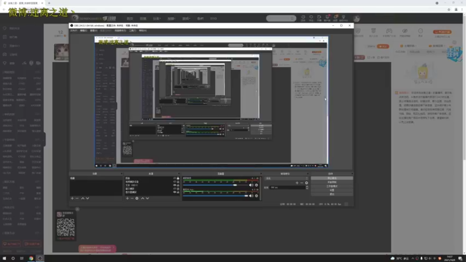The height and width of the screenshot is (262, 466).
Task: Open OBS 文件(F) menu
Action: [x=74, y=31]
